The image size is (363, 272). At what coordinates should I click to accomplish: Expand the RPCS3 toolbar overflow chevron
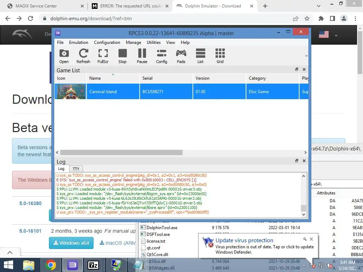click(306, 56)
